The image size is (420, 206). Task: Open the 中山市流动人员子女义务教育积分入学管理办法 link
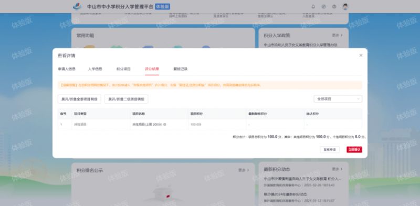coord(300,45)
